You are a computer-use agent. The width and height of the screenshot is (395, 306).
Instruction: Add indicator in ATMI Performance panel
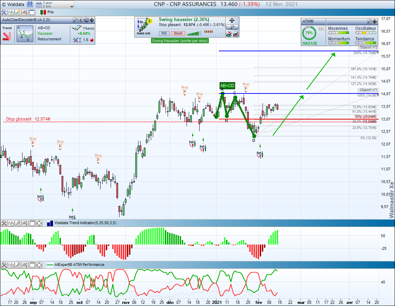point(11,265)
